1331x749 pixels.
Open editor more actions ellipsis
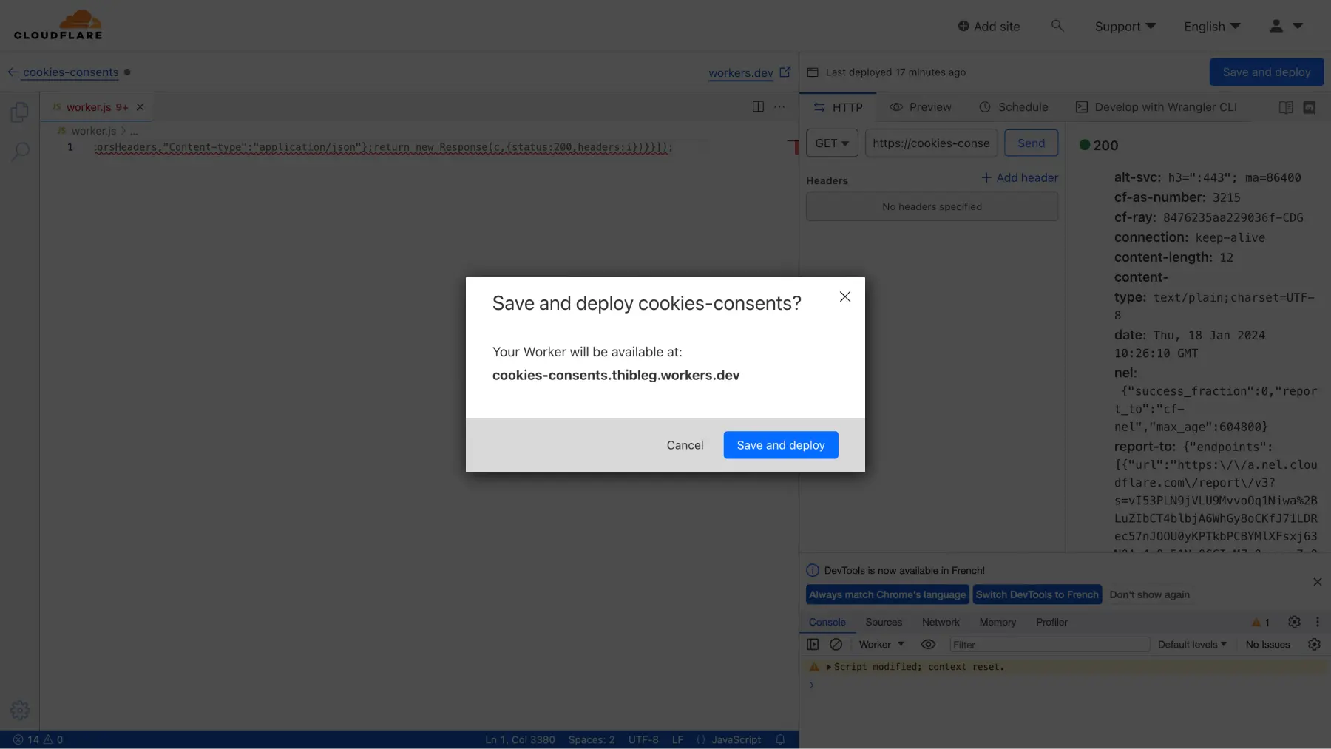click(779, 107)
